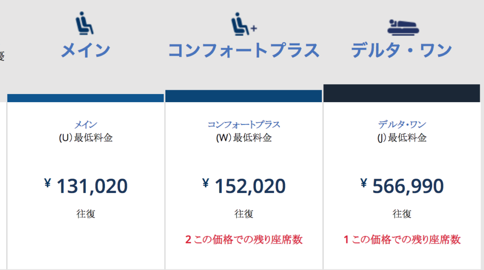
Task: Select the ¥131,020 Main fare
Action: coord(86,186)
